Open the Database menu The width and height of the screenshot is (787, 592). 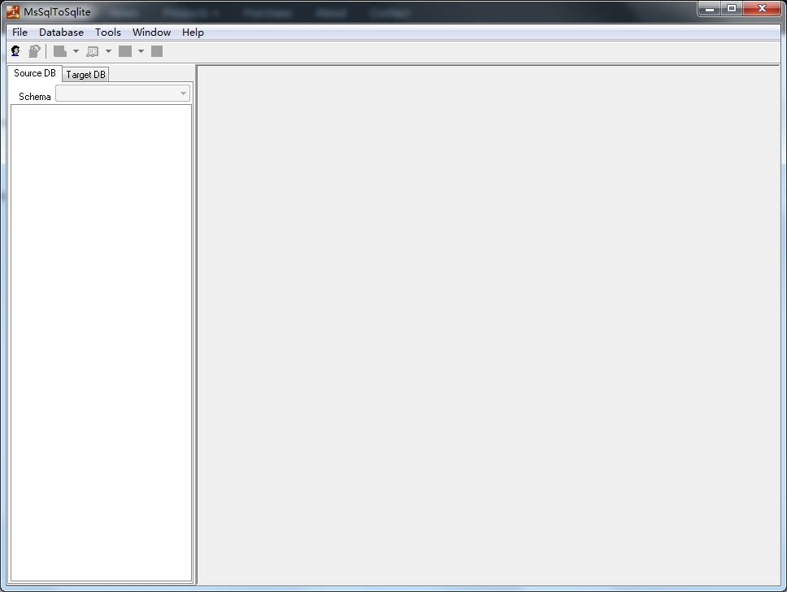(x=61, y=33)
